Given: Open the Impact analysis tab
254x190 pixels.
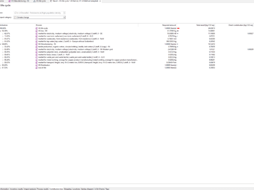Looking at the screenshot, I should (x=30, y=189).
